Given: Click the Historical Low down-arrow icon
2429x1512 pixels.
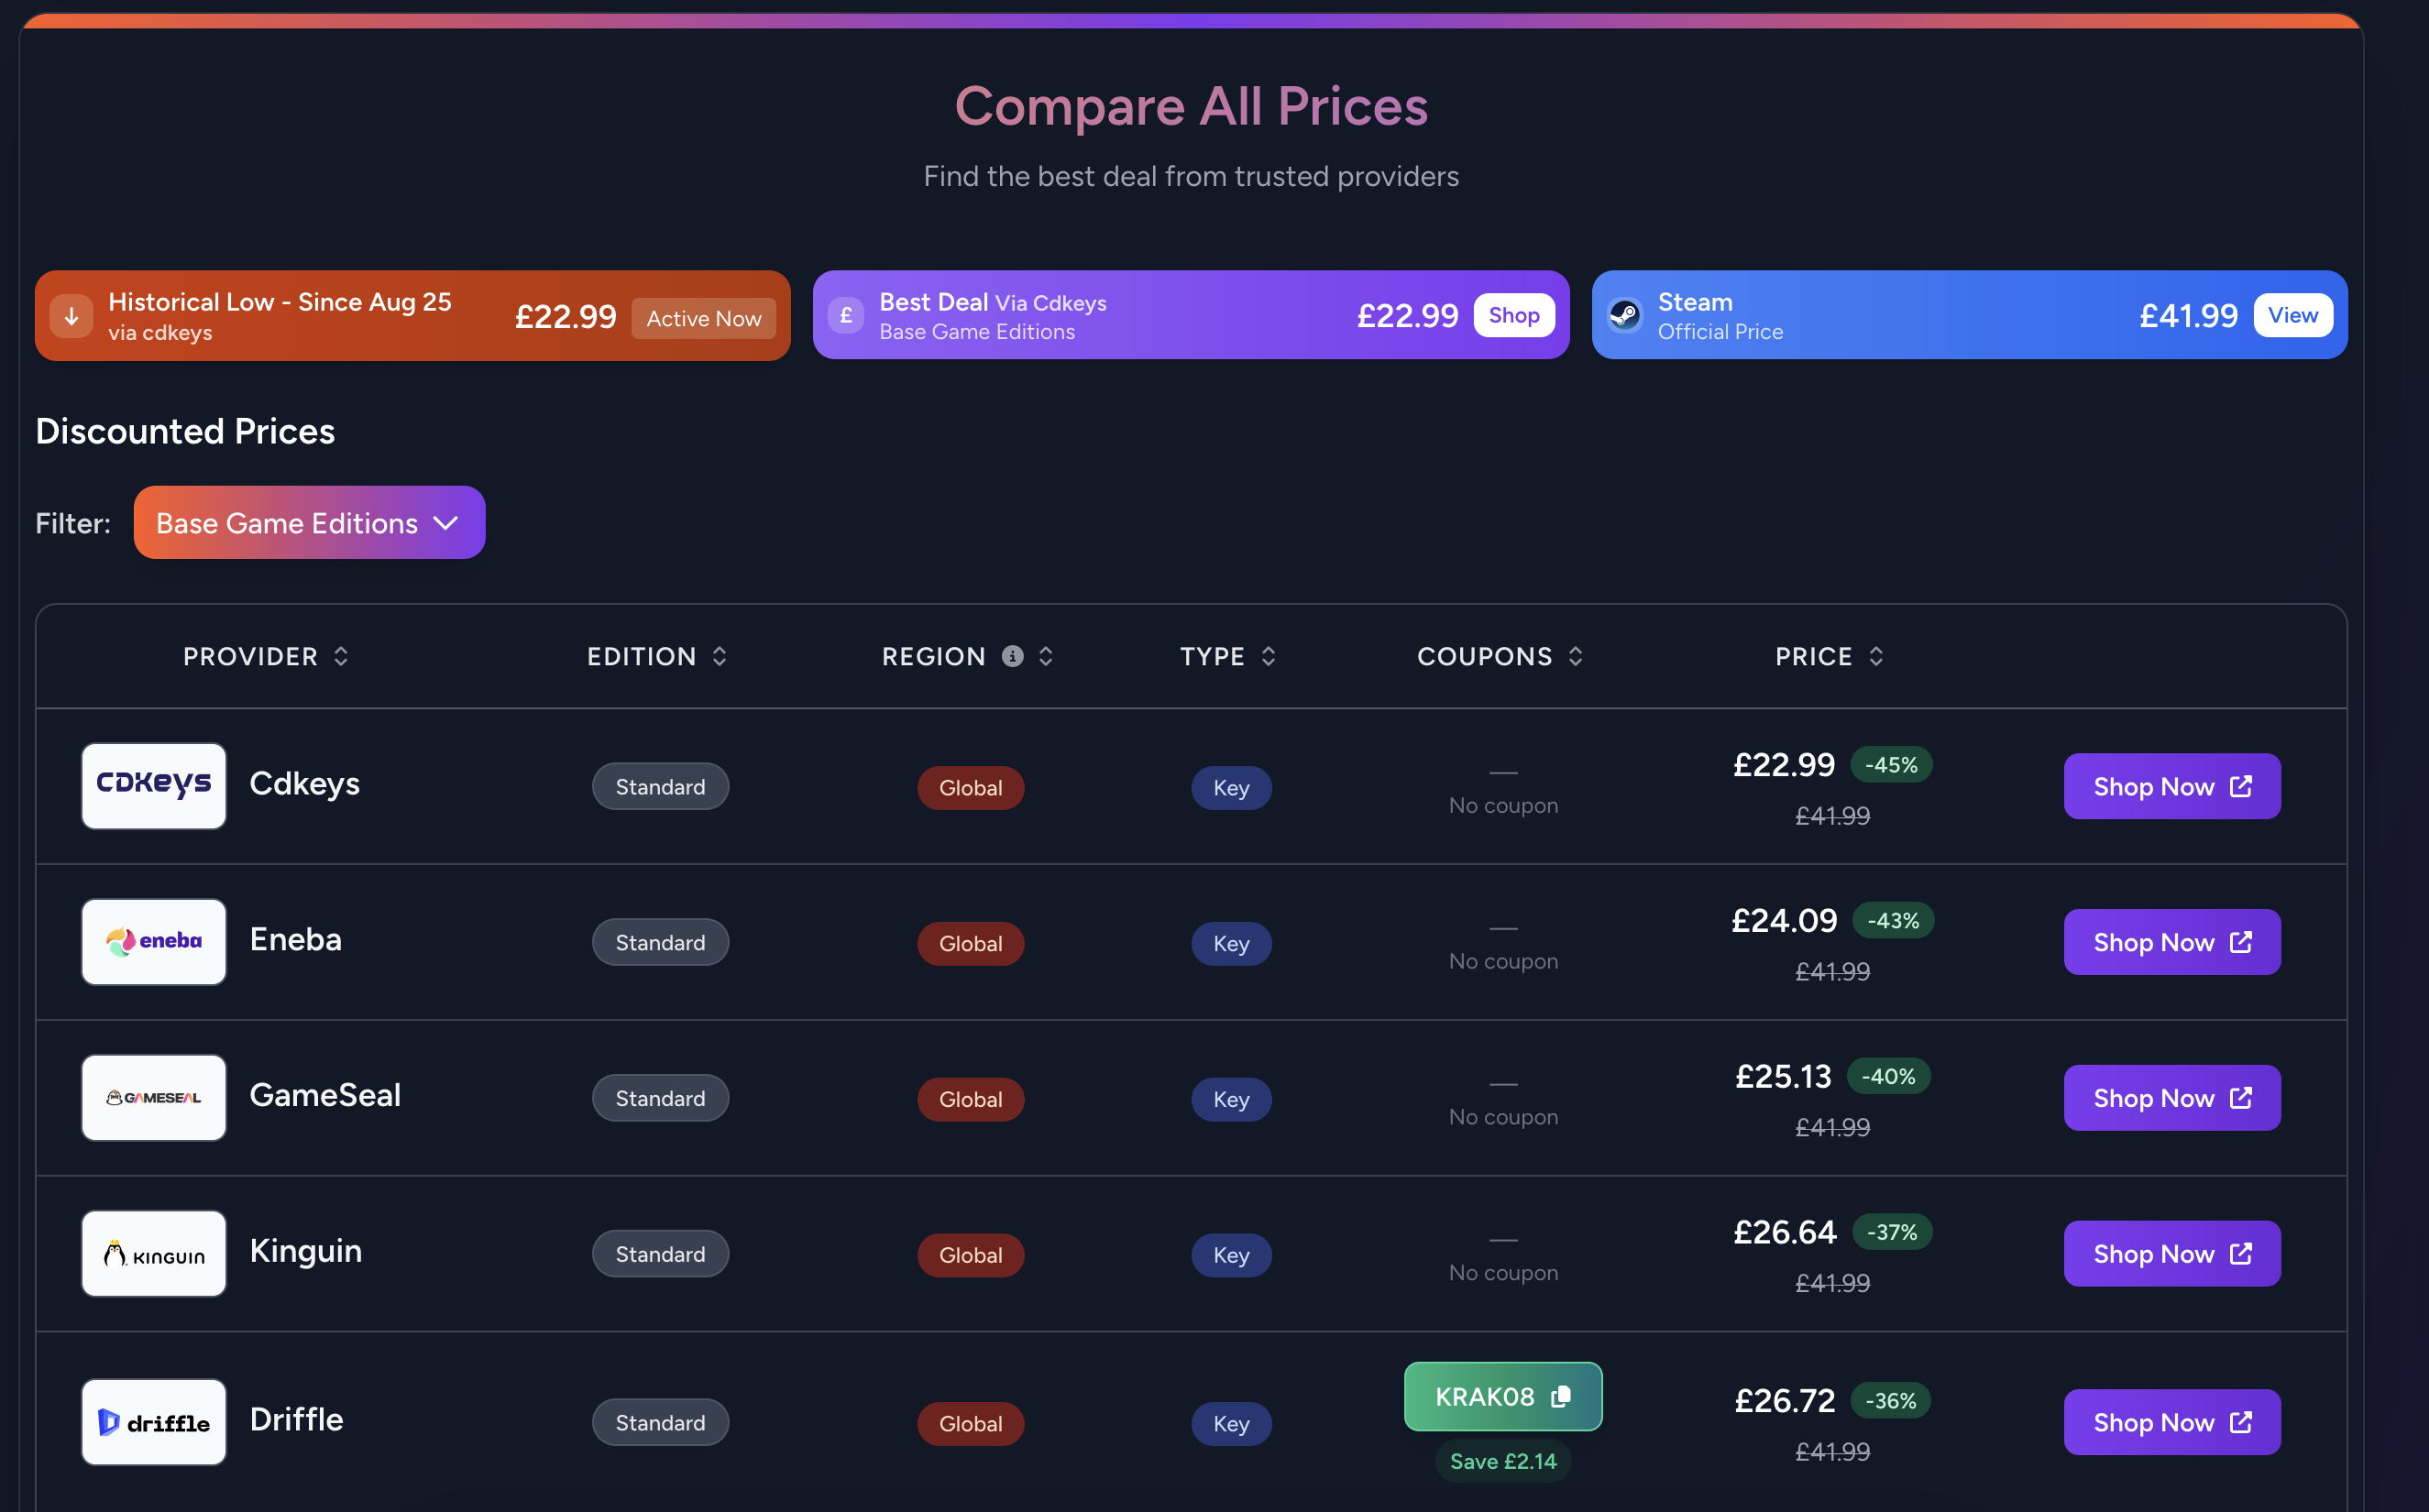Looking at the screenshot, I should [72, 316].
